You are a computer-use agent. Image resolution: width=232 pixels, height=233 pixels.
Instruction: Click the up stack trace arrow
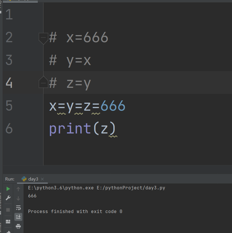(x=18, y=189)
